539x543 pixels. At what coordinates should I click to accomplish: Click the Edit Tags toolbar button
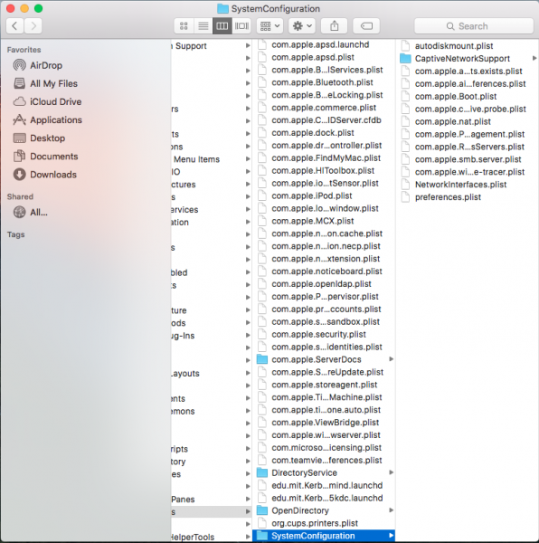[366, 26]
